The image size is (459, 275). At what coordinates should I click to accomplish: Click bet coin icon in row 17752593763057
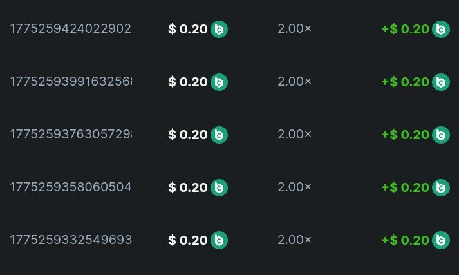[219, 135]
